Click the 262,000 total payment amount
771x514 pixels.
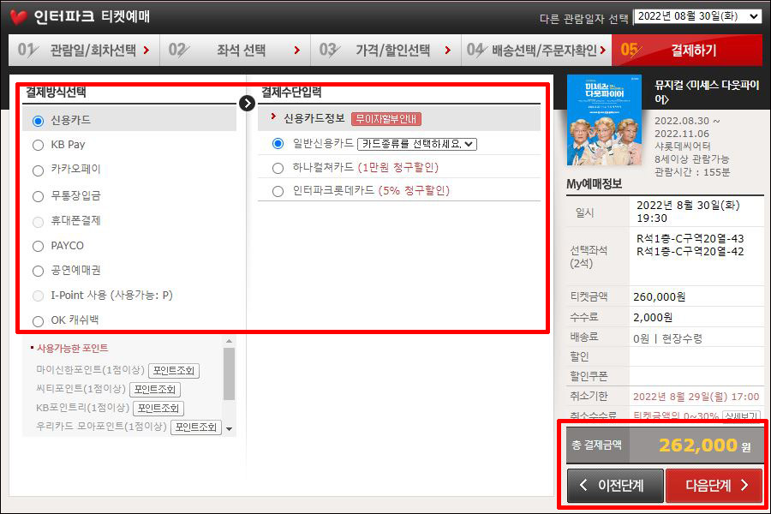tap(697, 445)
